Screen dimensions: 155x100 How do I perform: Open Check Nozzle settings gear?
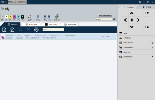click(x=153, y=43)
